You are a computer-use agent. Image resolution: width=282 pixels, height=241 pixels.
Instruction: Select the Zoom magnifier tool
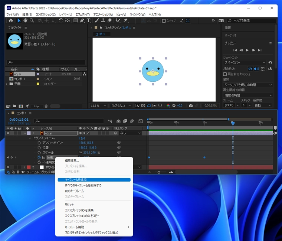(32, 21)
